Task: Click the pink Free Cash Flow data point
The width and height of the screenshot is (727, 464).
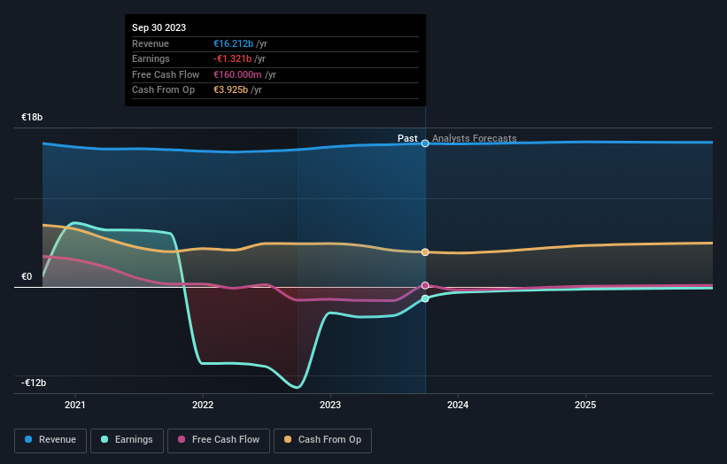Action: pos(425,285)
